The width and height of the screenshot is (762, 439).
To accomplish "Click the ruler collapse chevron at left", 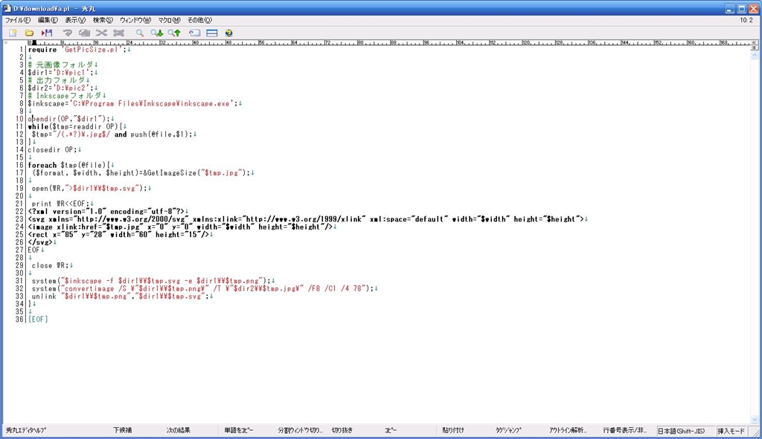I will click(x=6, y=42).
